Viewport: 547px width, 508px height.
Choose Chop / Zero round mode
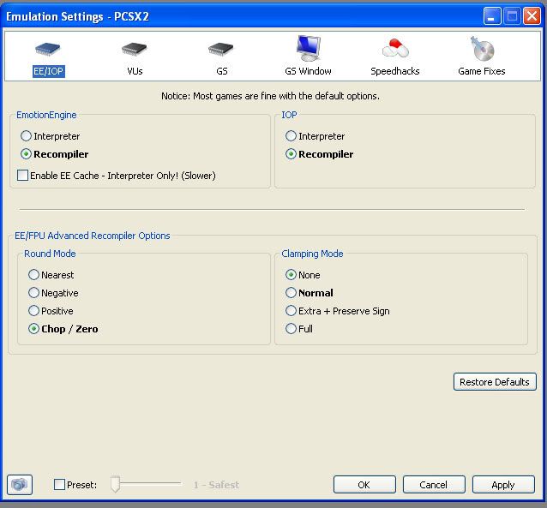[x=63, y=329]
